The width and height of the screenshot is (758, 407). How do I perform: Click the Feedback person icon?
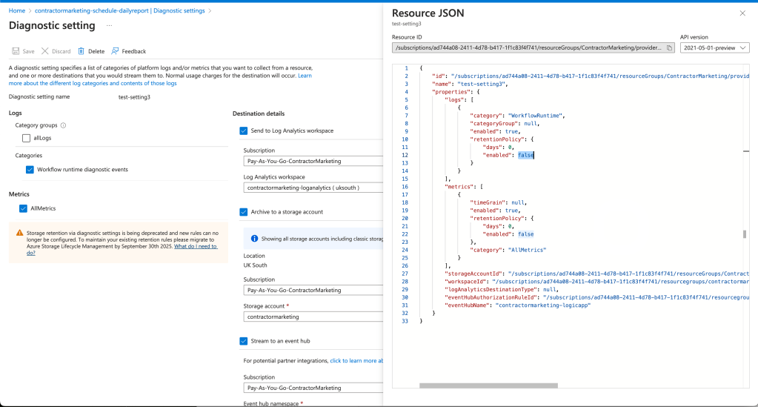(115, 51)
